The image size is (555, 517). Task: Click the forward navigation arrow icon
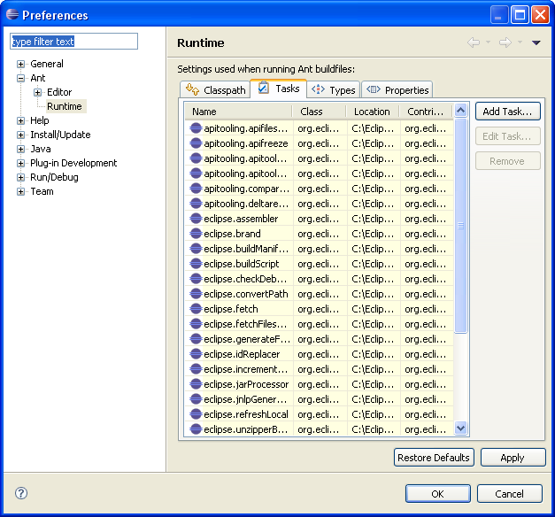[x=505, y=42]
